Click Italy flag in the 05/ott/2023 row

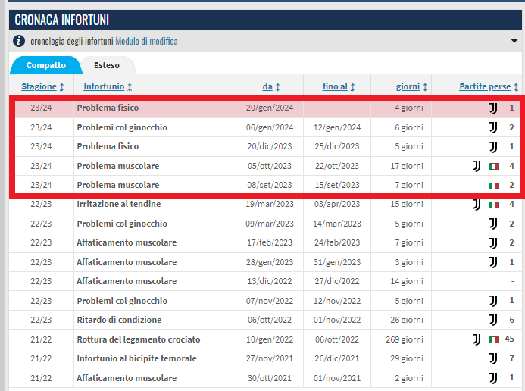click(x=493, y=166)
